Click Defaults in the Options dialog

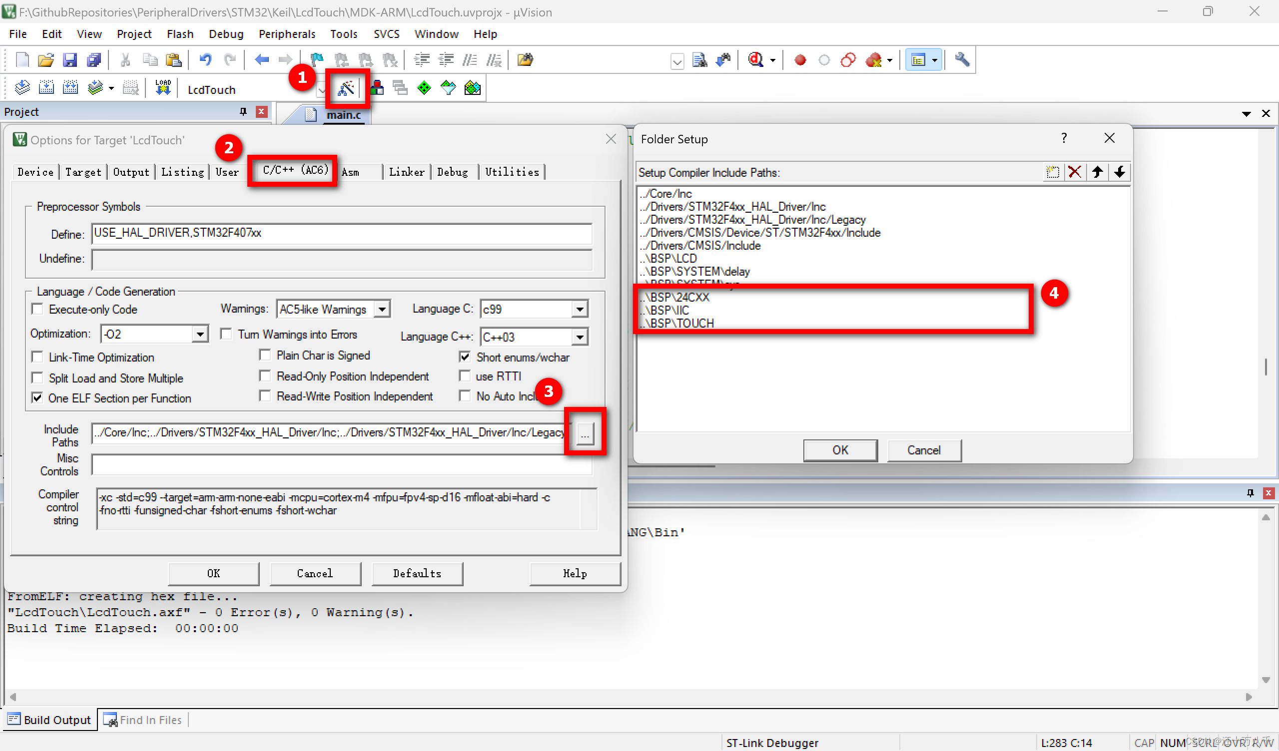click(417, 573)
